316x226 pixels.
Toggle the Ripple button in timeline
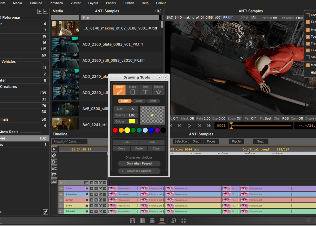click(236, 141)
